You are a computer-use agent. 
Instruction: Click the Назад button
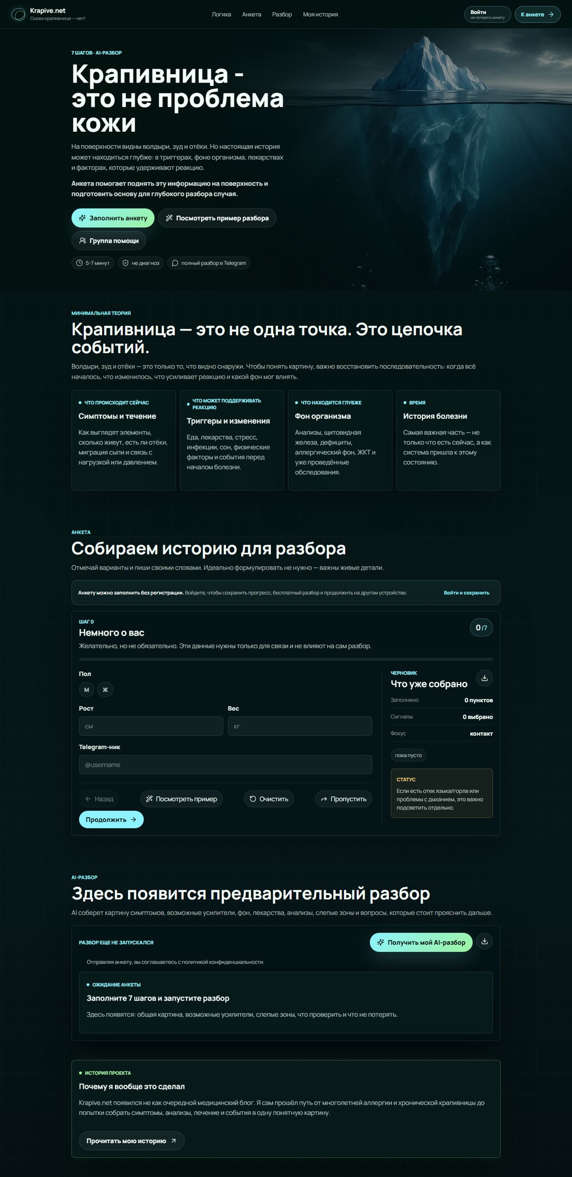click(x=99, y=799)
